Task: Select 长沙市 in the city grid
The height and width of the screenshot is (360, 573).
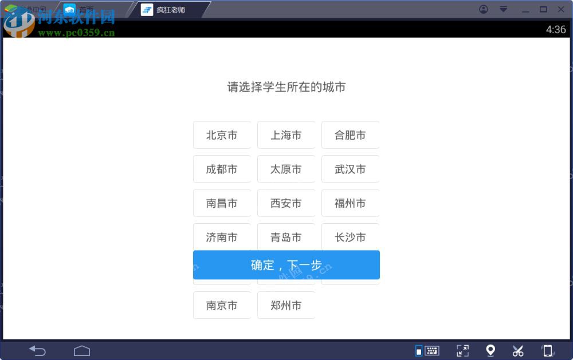Action: click(x=350, y=237)
